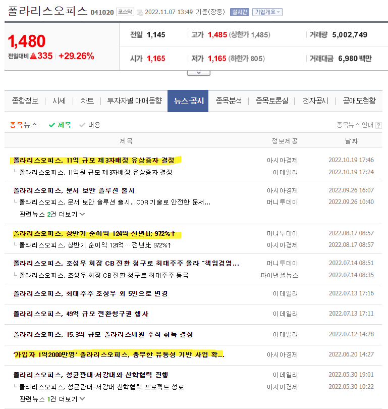Click the 날짜 column header

point(351,141)
